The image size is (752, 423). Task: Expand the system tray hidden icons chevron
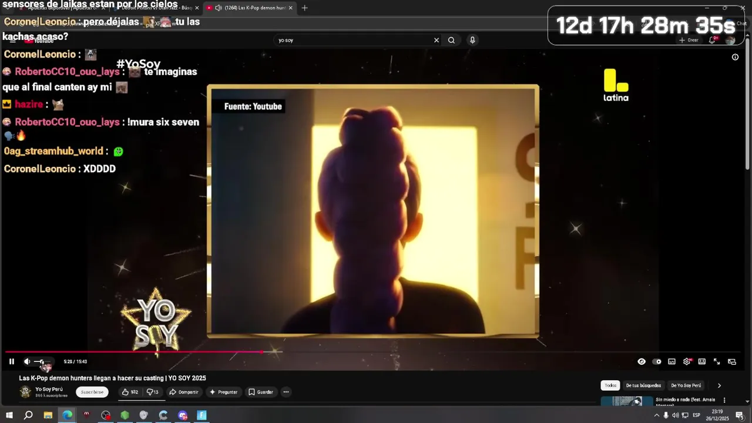click(657, 415)
